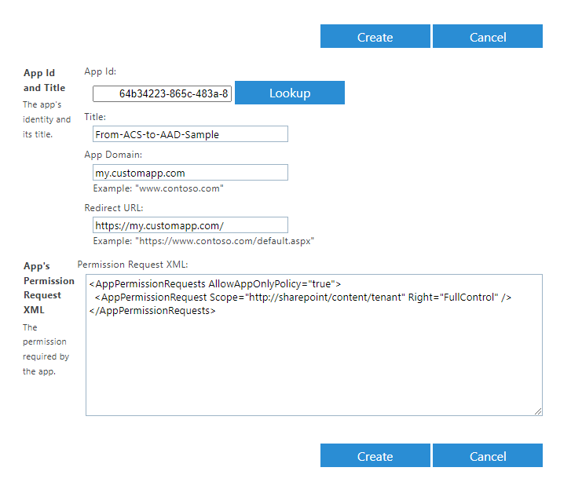This screenshot has width=582, height=493.
Task: Click "The app's identity and its title." description
Action: pos(46,119)
